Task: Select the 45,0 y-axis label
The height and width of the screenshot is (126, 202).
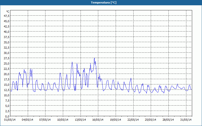Action: click(7, 21)
